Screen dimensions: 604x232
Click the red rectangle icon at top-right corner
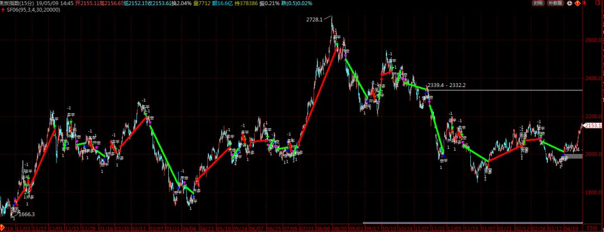coord(598,3)
